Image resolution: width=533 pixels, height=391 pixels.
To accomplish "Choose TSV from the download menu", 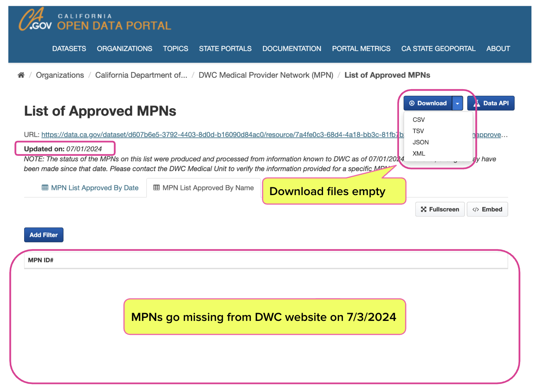I will (x=418, y=131).
